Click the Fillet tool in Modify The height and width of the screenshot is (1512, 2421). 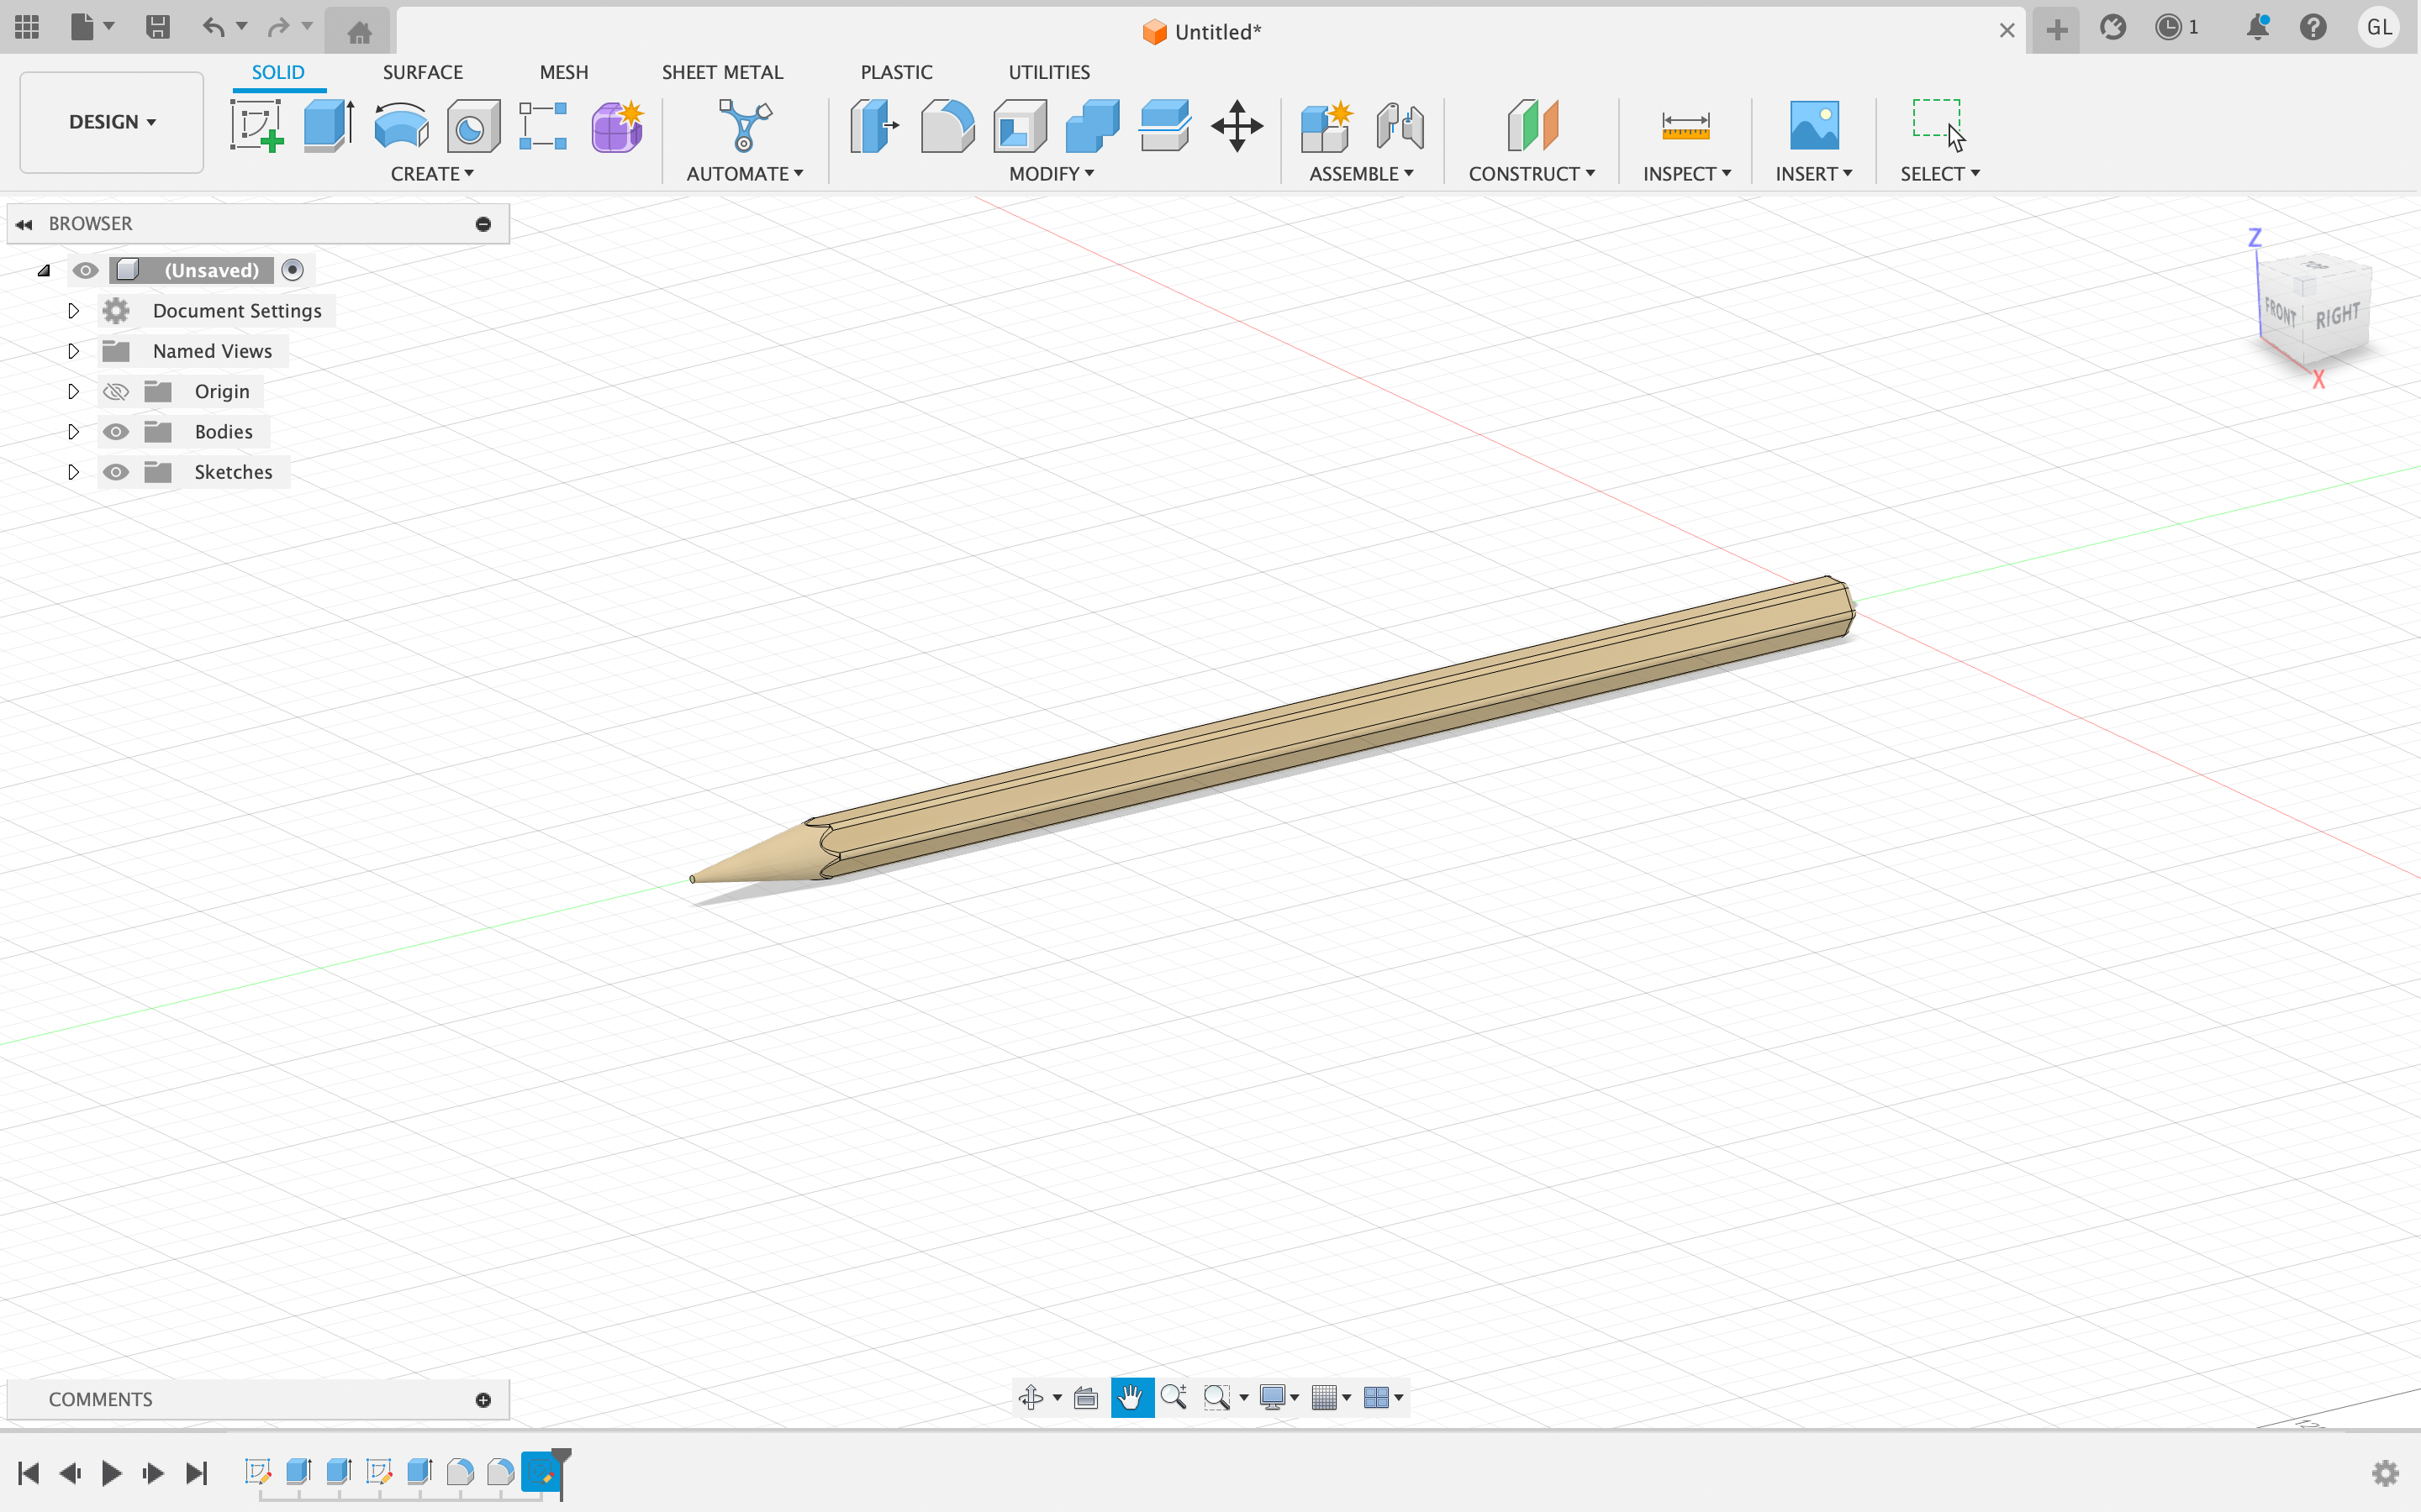(x=947, y=126)
